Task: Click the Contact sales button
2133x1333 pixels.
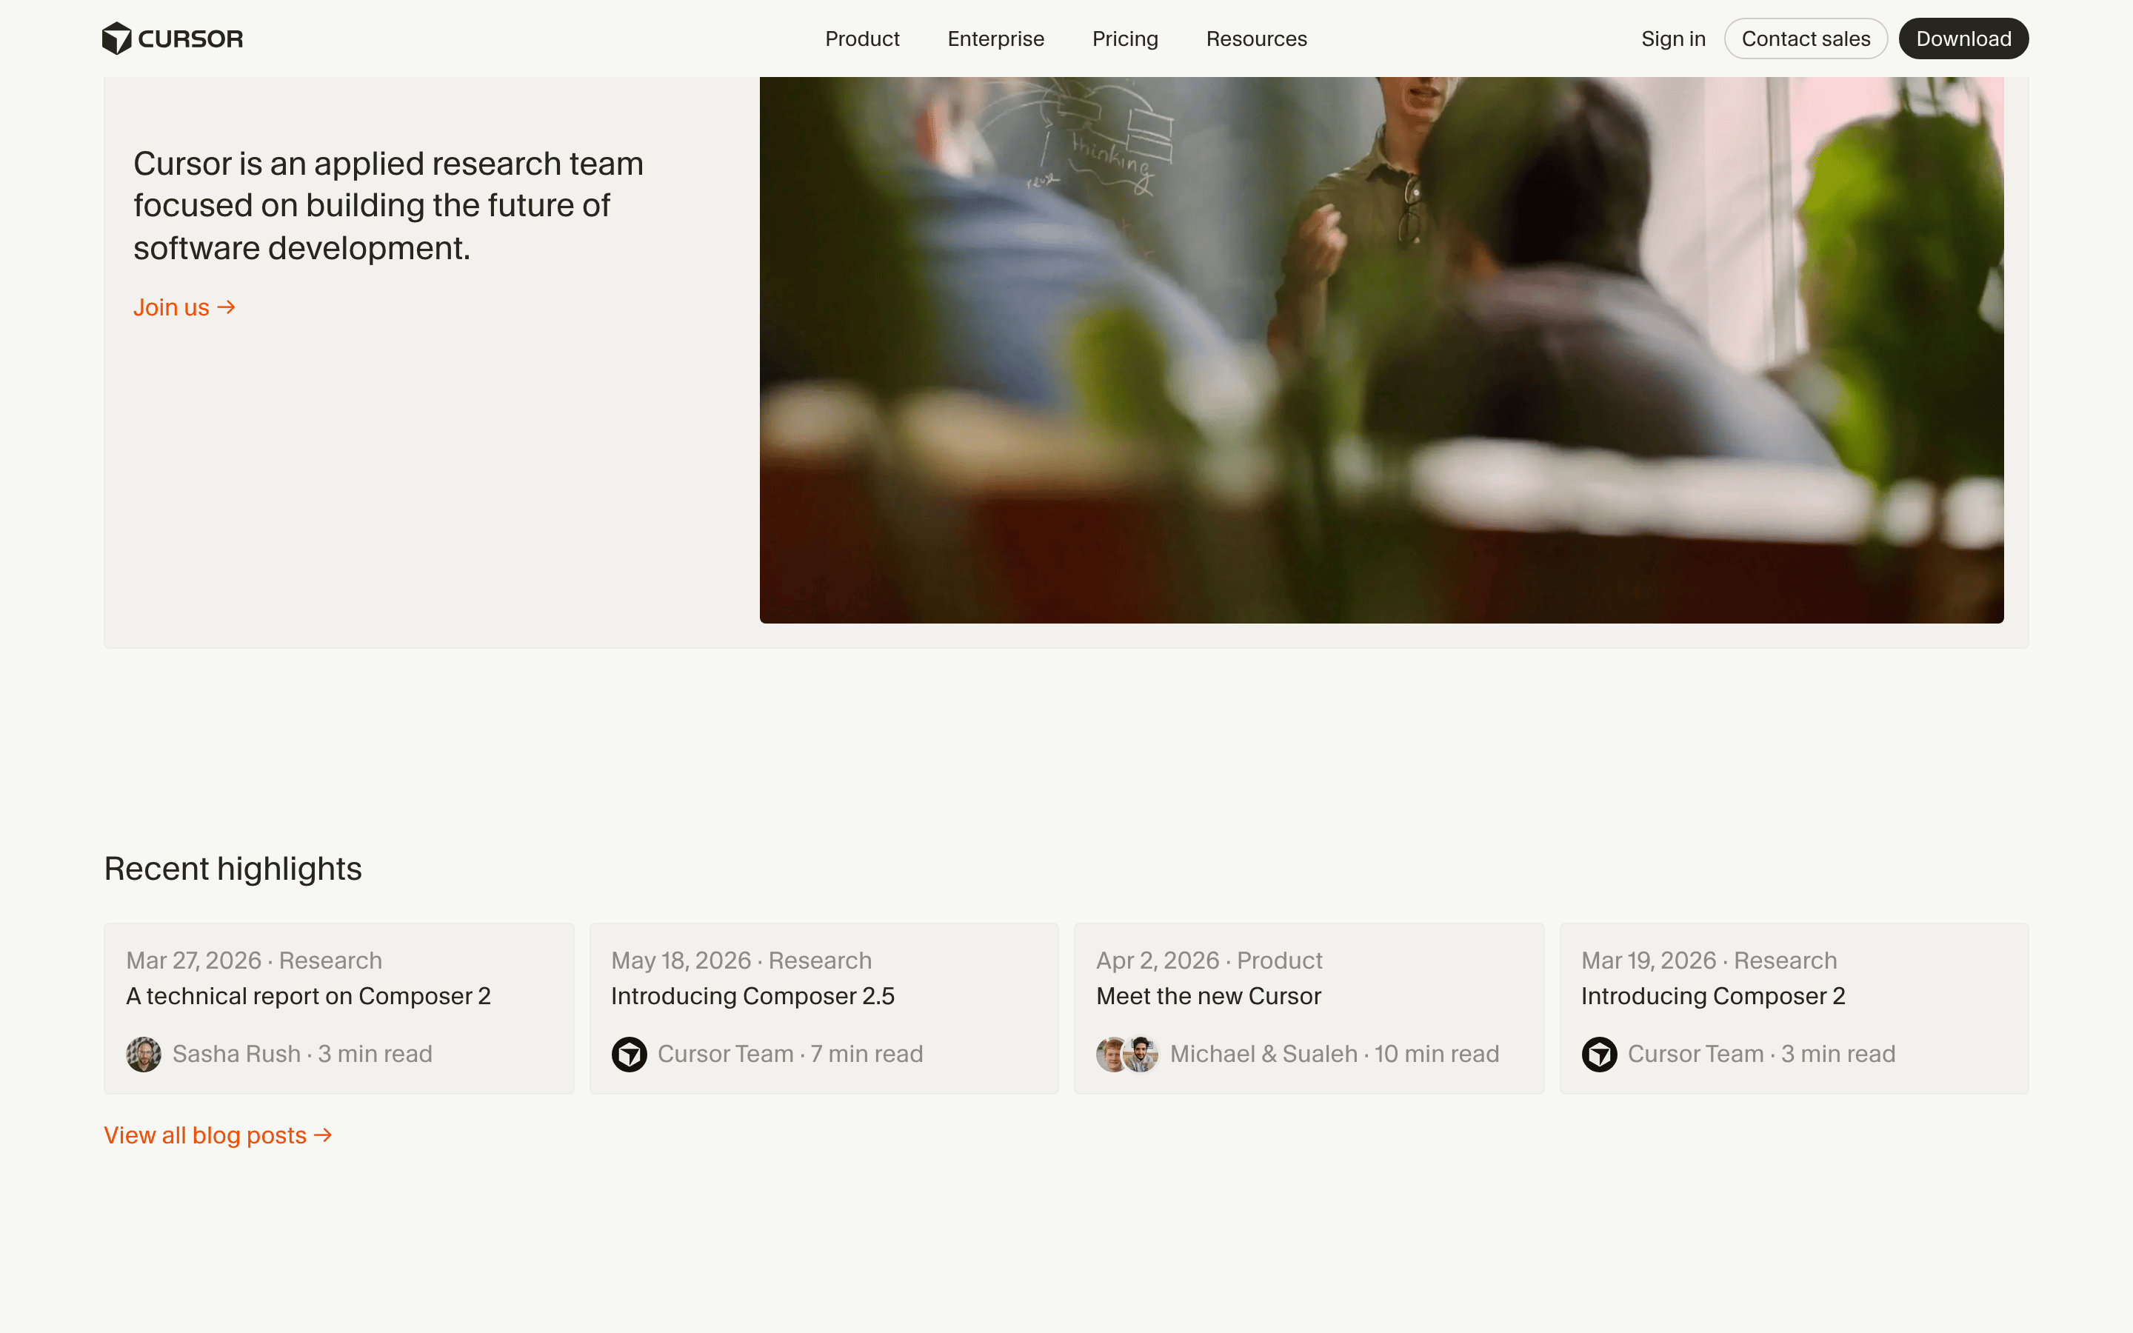Action: [x=1805, y=39]
